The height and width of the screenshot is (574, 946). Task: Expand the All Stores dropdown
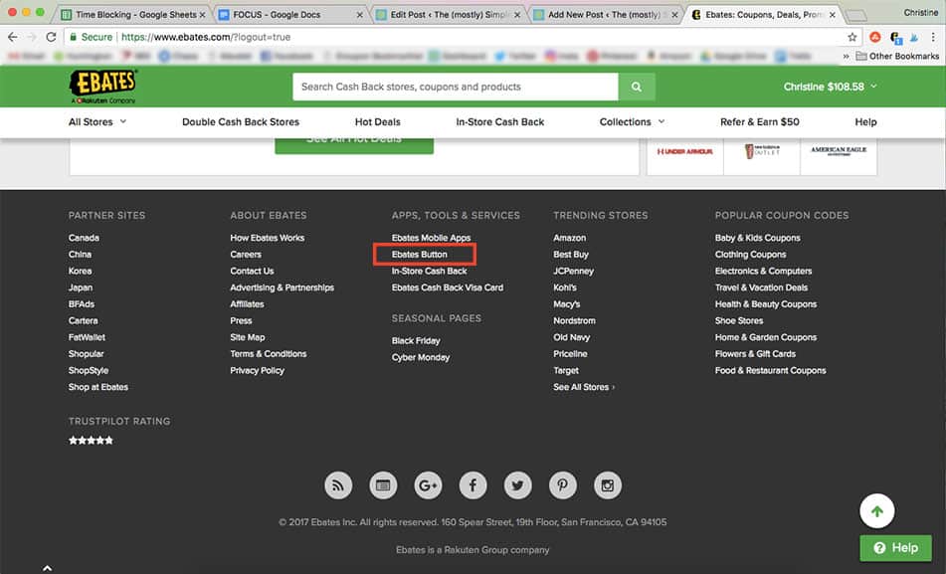coord(97,122)
